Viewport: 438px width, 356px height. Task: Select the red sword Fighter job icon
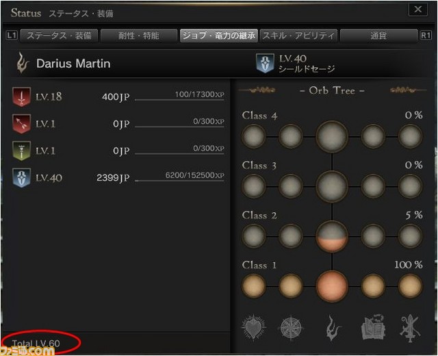tap(21, 97)
